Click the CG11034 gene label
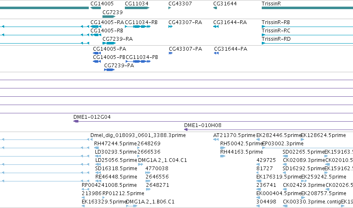This screenshot has height=208, width=353. point(136,4)
